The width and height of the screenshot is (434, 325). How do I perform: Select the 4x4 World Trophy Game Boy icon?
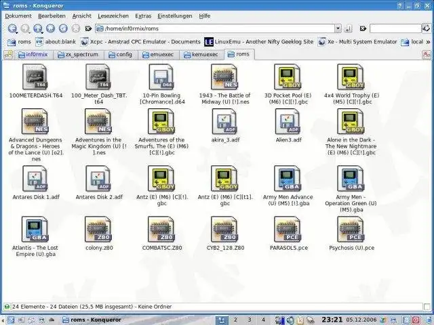pyautogui.click(x=351, y=77)
